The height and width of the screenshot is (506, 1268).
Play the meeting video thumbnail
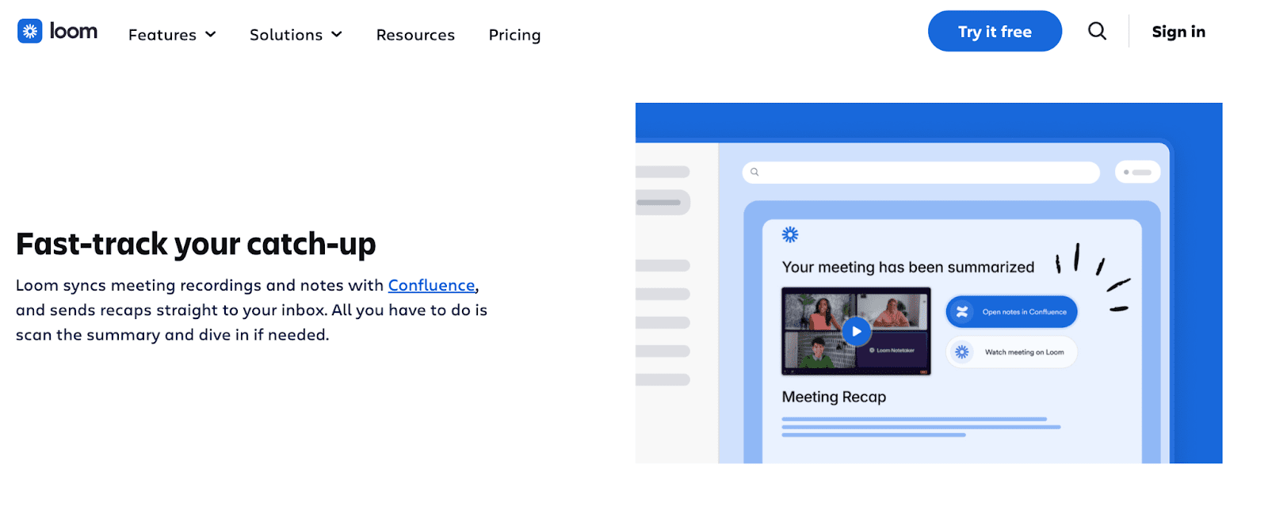click(856, 331)
